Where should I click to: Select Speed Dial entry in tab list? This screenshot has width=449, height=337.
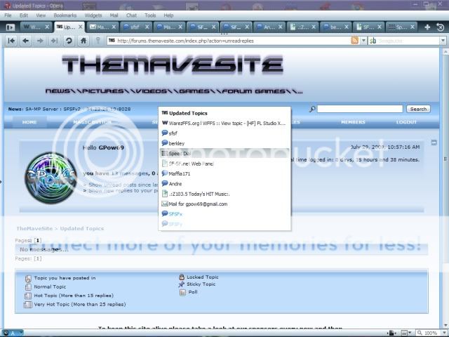click(x=224, y=153)
